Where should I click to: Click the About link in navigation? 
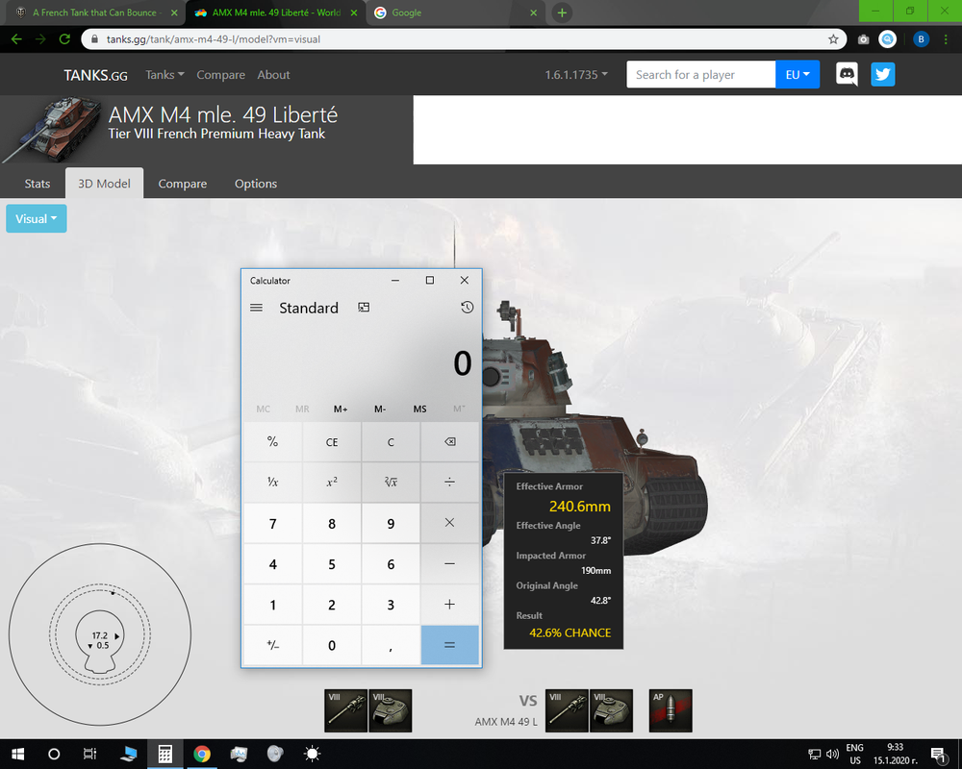(x=273, y=75)
